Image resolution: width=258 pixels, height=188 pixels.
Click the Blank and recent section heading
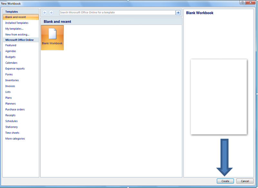pos(57,22)
